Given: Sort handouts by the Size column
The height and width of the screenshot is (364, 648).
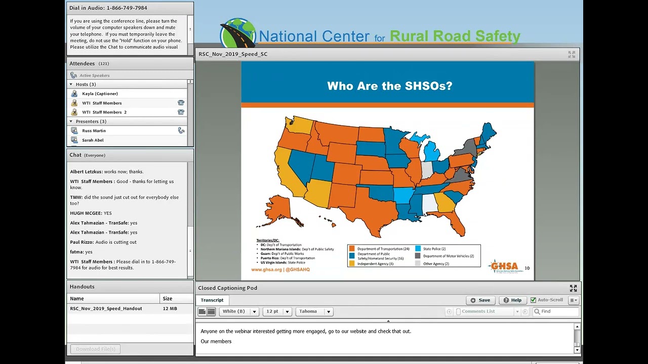Looking at the screenshot, I should (176, 299).
